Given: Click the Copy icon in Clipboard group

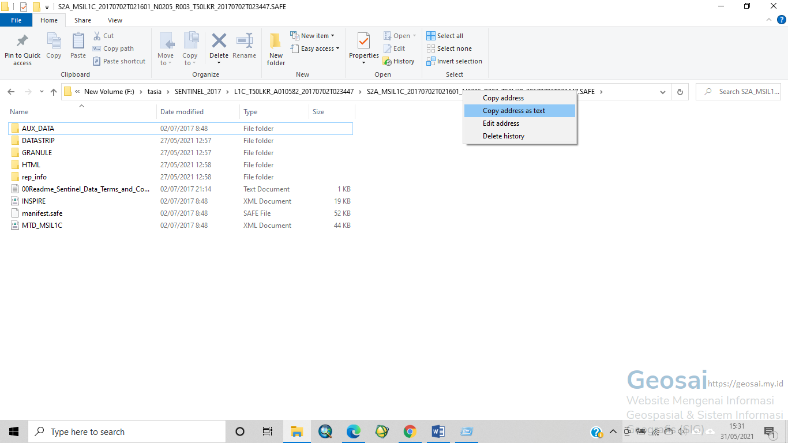Looking at the screenshot, I should tap(54, 42).
